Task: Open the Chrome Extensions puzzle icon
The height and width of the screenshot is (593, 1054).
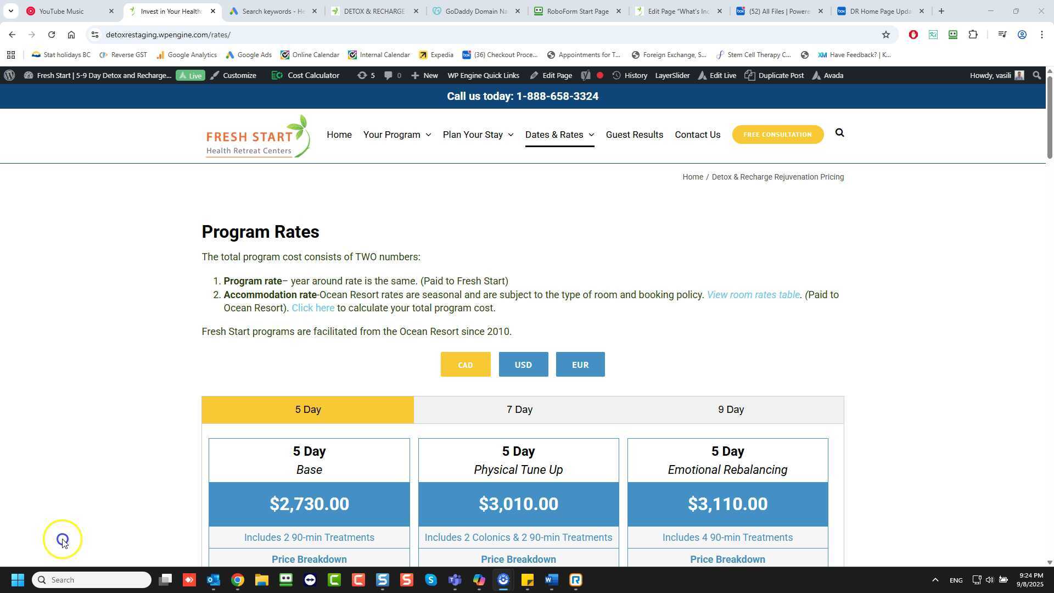Action: (973, 35)
